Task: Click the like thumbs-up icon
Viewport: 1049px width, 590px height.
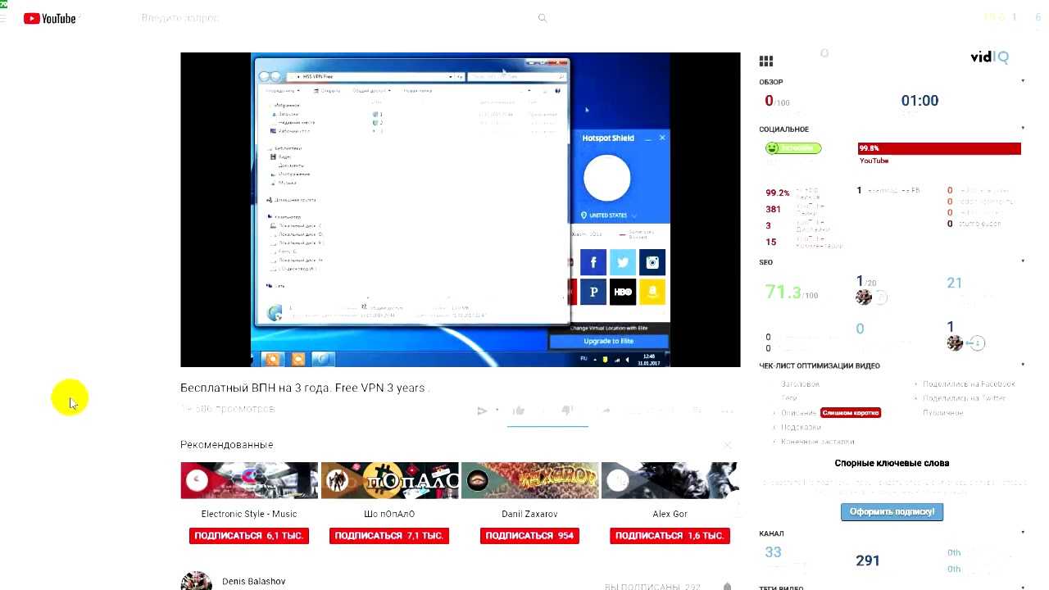Action: pyautogui.click(x=518, y=411)
